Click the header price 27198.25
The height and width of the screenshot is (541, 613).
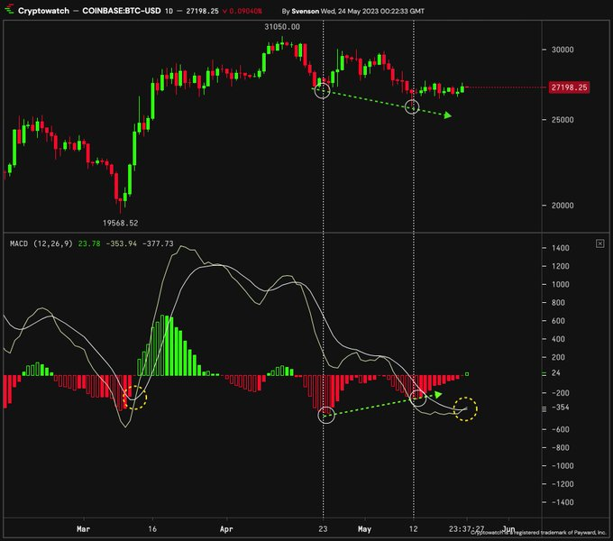[202, 11]
